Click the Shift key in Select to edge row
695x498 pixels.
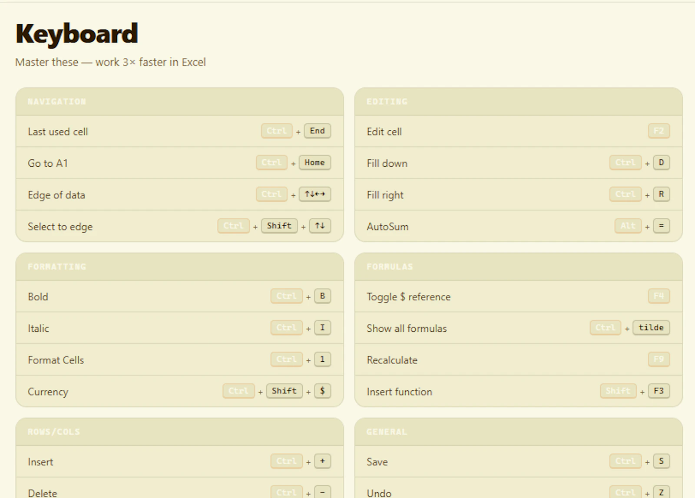(279, 226)
